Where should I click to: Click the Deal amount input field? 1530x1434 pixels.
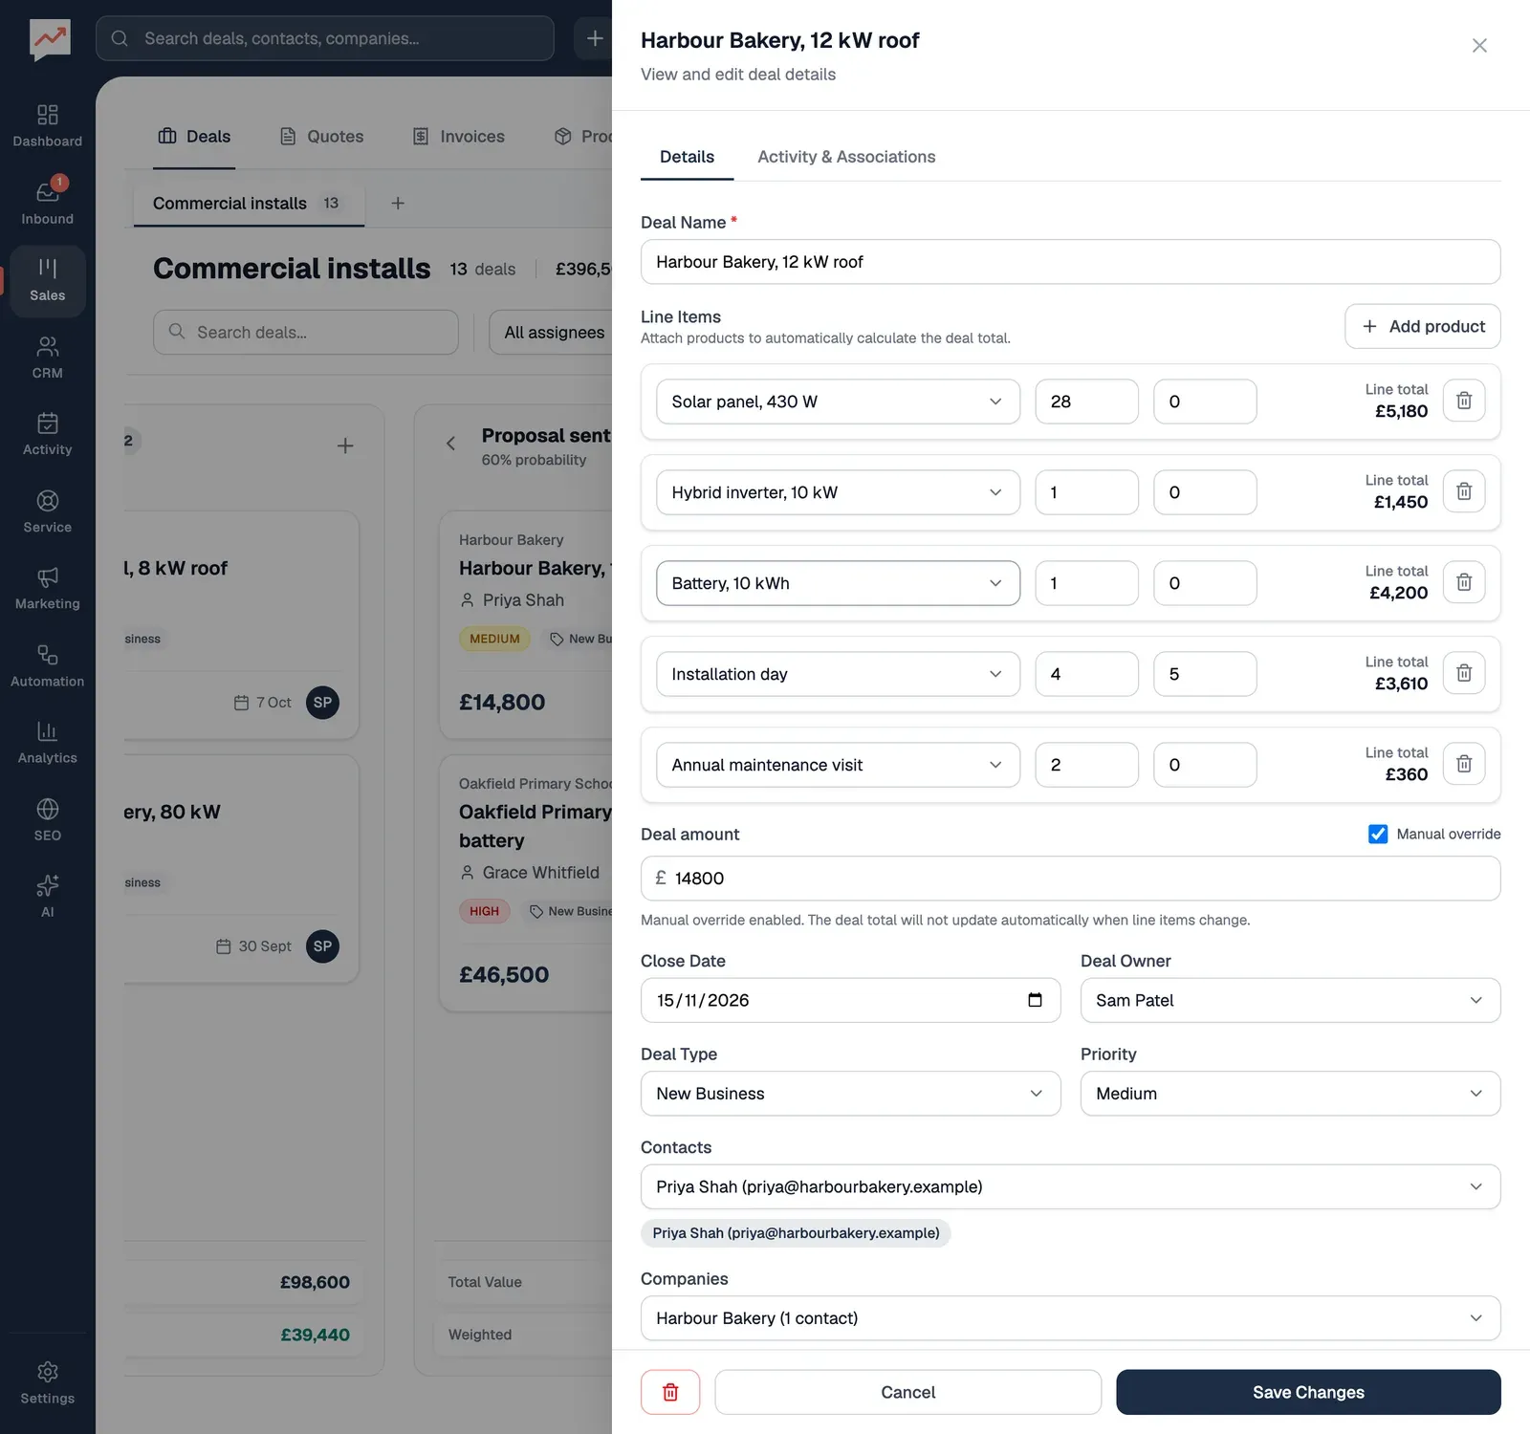(x=1070, y=879)
